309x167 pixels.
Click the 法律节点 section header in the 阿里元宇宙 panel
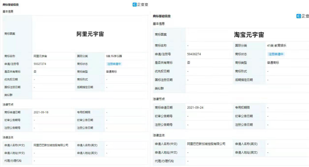coord(8,104)
